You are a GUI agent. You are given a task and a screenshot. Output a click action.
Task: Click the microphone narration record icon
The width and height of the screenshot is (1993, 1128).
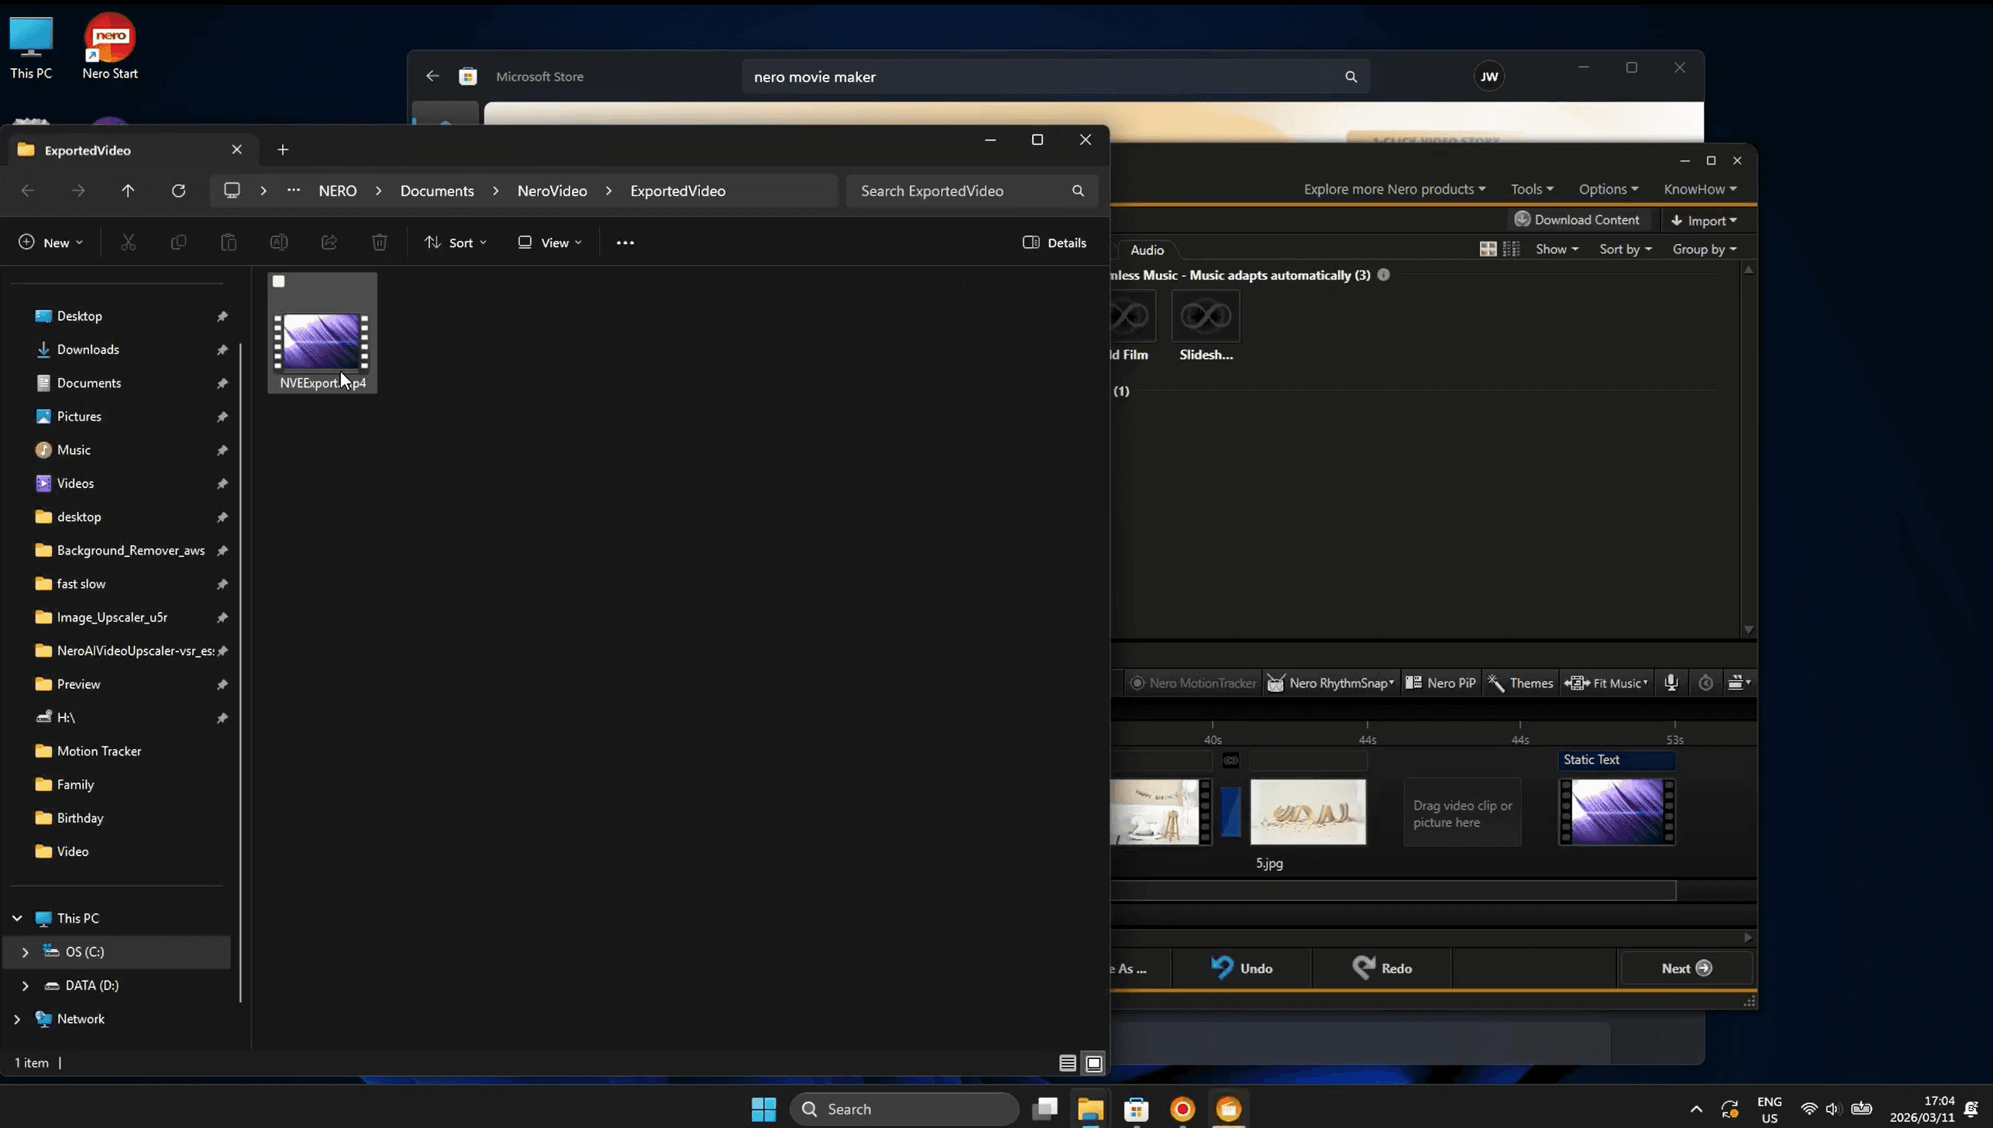tap(1671, 683)
